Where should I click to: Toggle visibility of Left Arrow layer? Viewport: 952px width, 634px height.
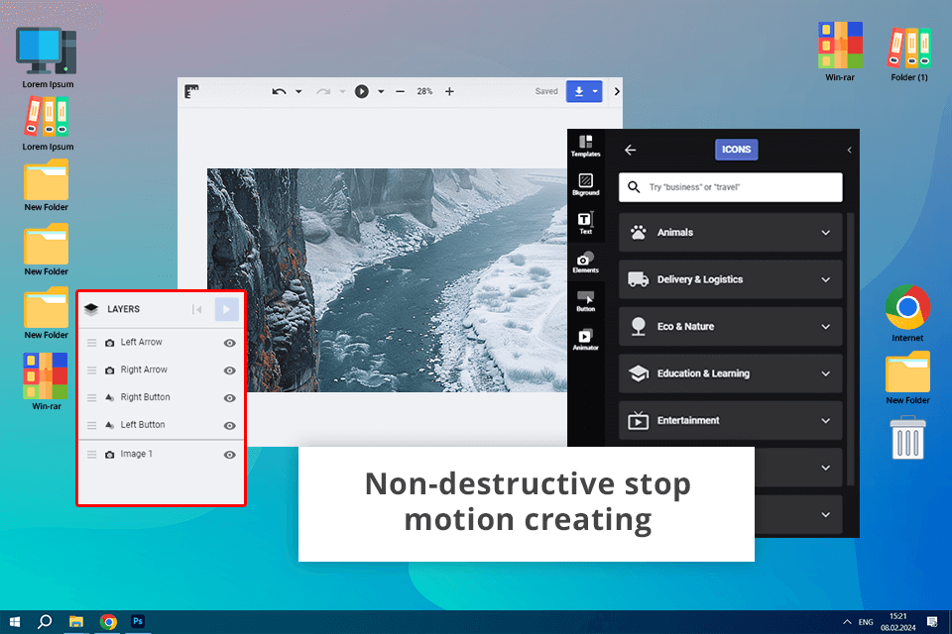tap(229, 343)
